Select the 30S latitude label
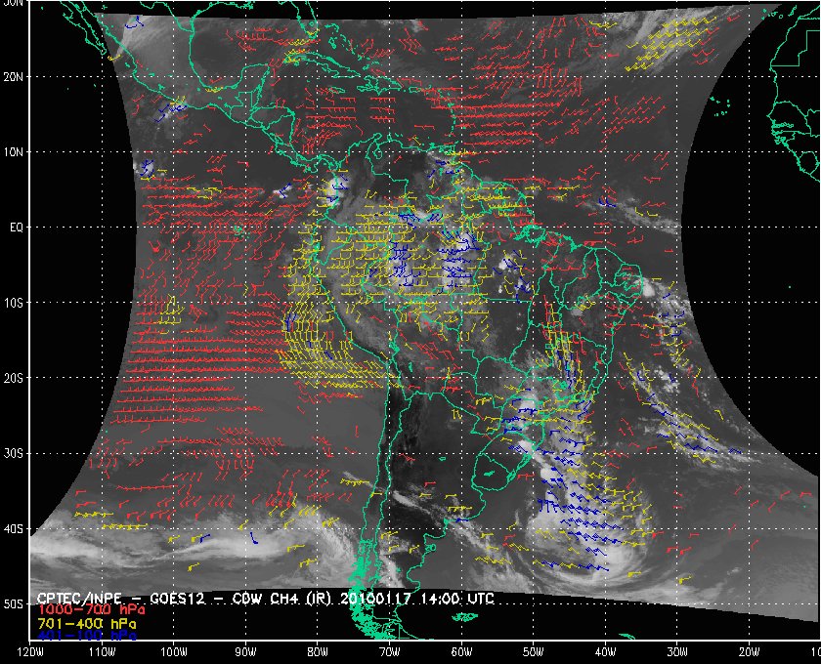 click(x=13, y=454)
